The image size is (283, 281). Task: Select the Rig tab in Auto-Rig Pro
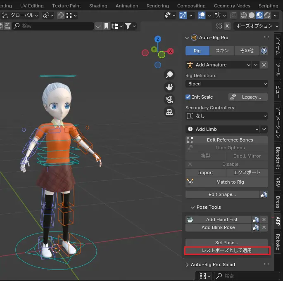tap(197, 51)
